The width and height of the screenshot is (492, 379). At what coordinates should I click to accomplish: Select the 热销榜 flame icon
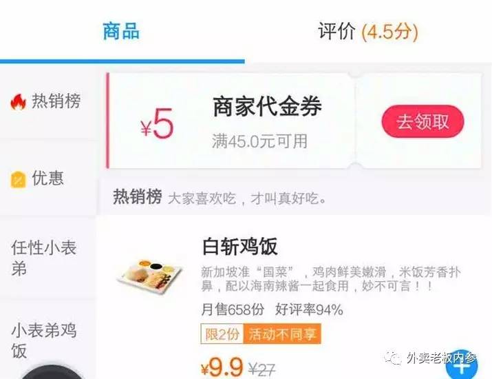(x=18, y=102)
